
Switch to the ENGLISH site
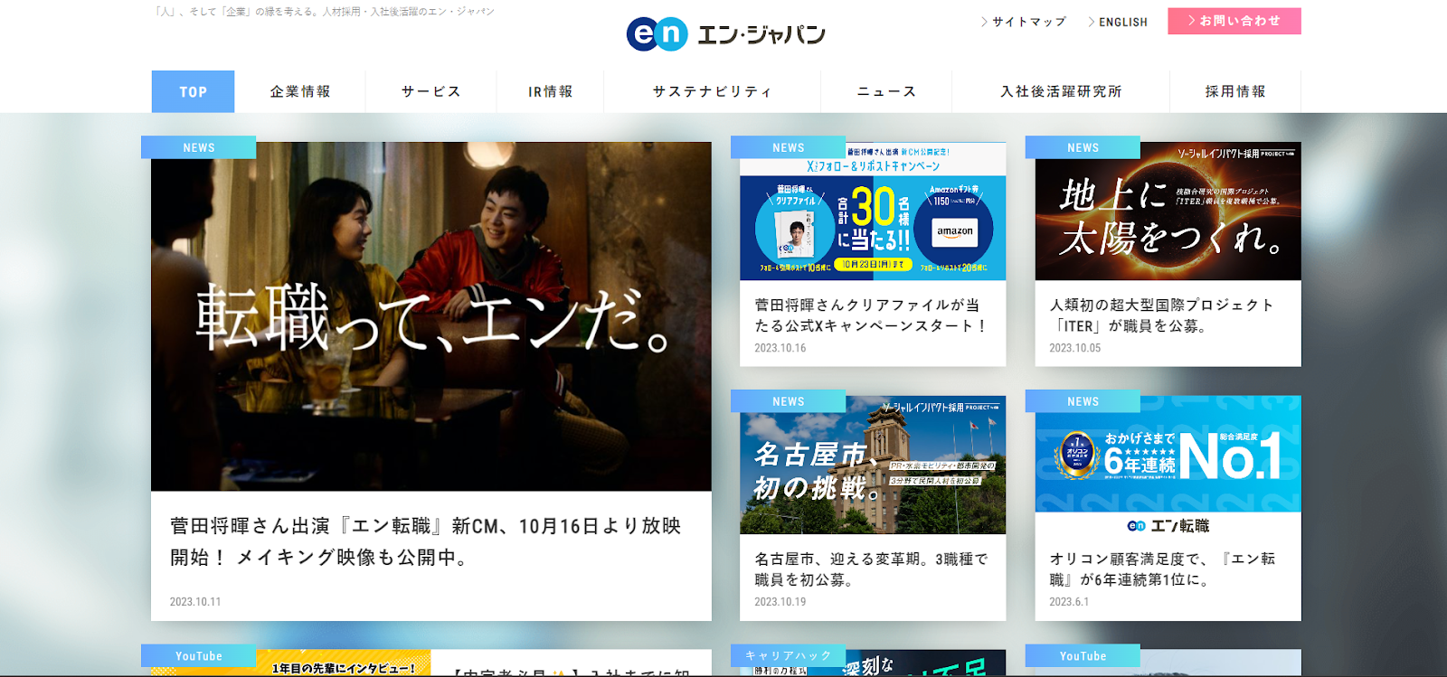[x=1118, y=22]
